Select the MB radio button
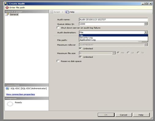Image resolution: width=155 pixels, height=121 pixels. click(x=118, y=53)
